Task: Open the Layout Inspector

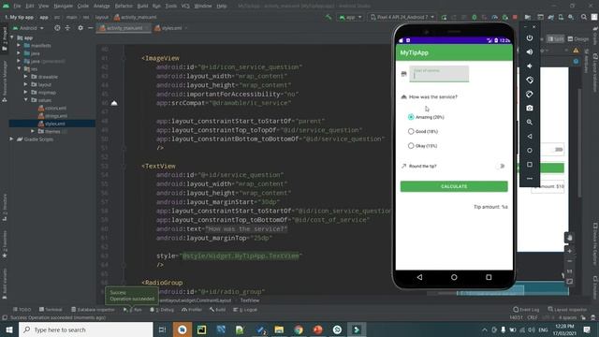Action: click(568, 310)
